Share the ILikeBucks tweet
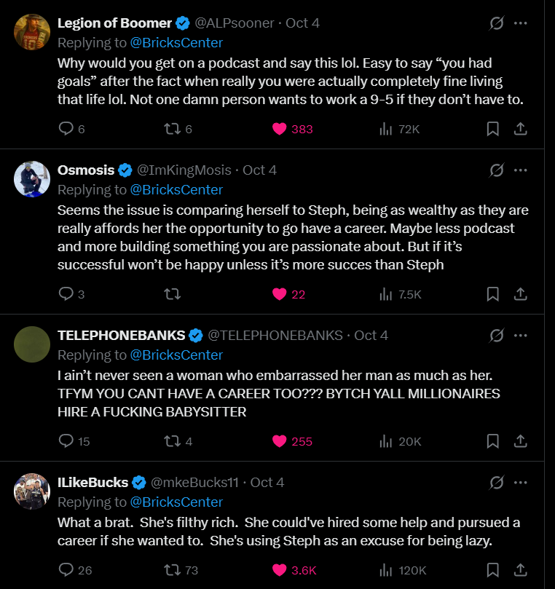Viewport: 555px width, 589px height. coord(520,569)
